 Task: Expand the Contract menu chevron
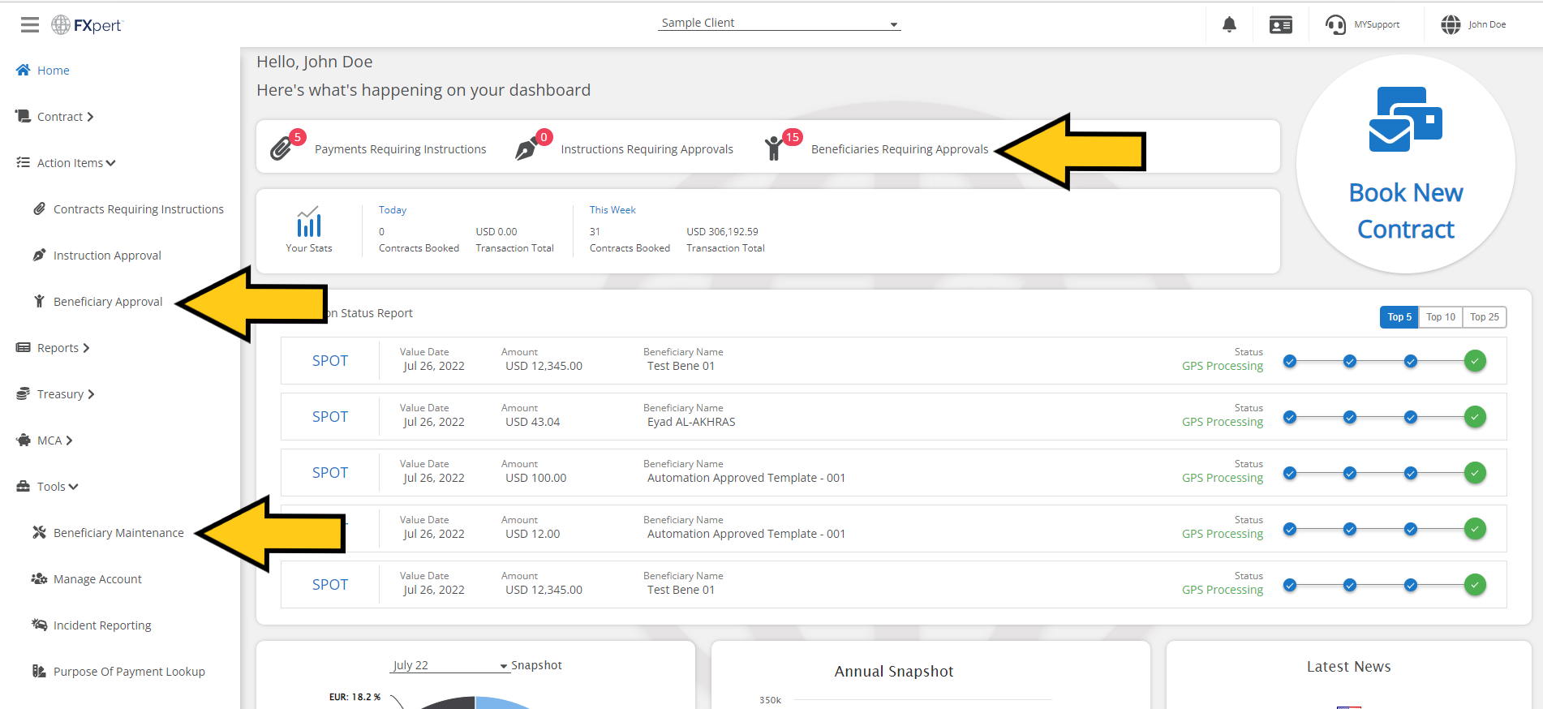tap(90, 117)
